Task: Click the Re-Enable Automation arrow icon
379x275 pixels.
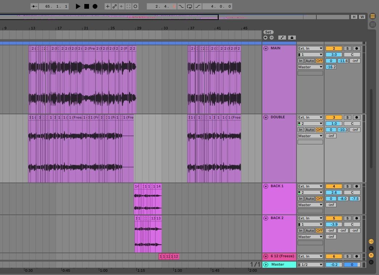Action: click(x=122, y=6)
